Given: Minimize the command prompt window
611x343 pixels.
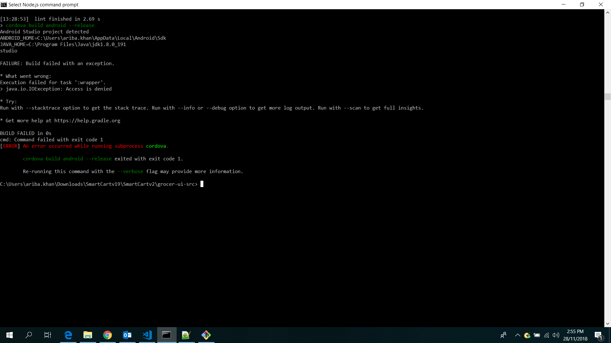Looking at the screenshot, I should 564,4.
